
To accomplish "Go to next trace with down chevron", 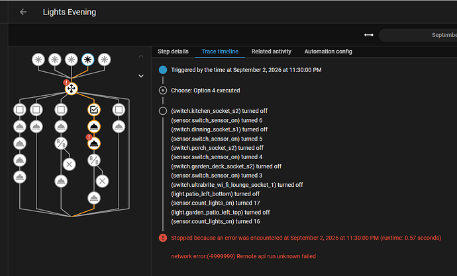I will click(x=141, y=76).
